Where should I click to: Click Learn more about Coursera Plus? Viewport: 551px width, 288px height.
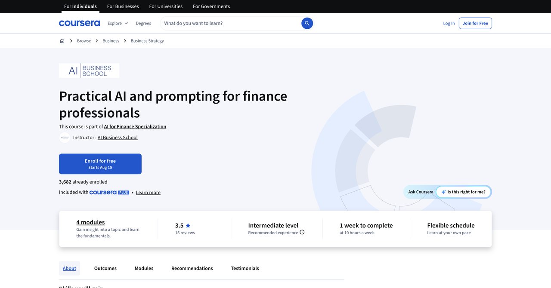[x=148, y=193]
